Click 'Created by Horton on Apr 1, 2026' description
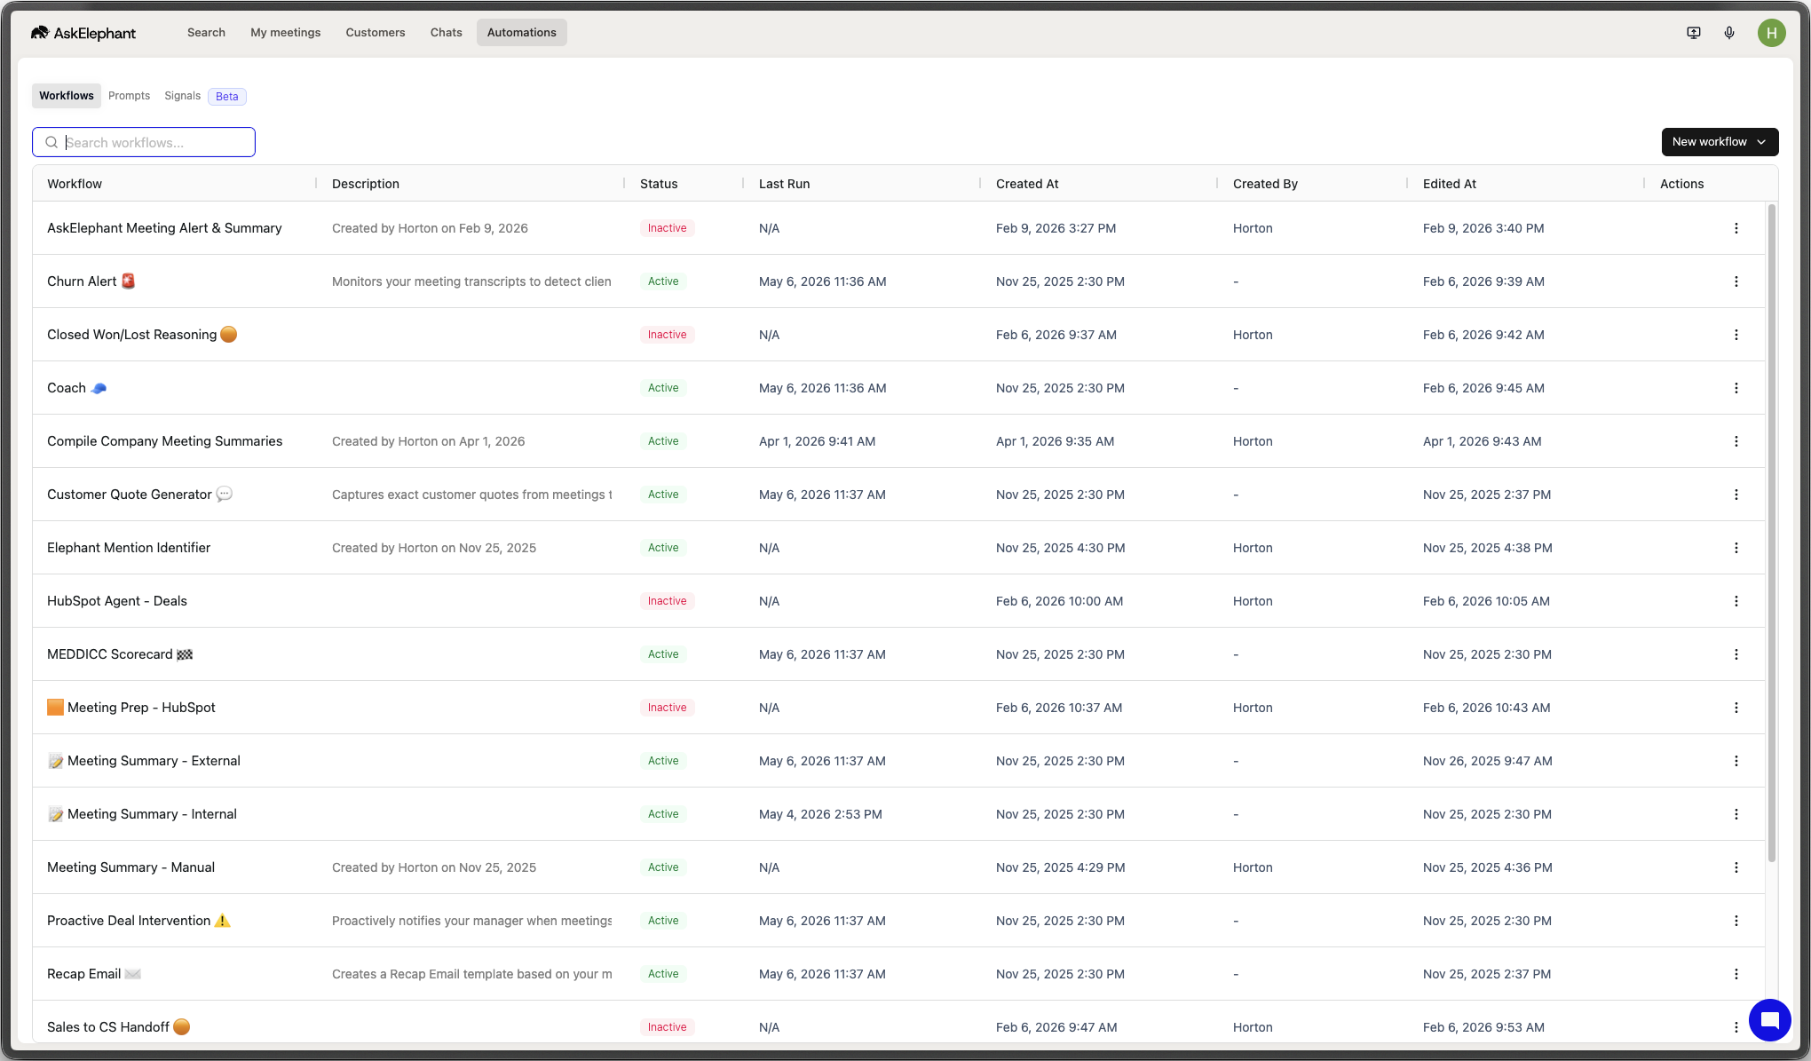The width and height of the screenshot is (1811, 1061). pyautogui.click(x=429, y=441)
